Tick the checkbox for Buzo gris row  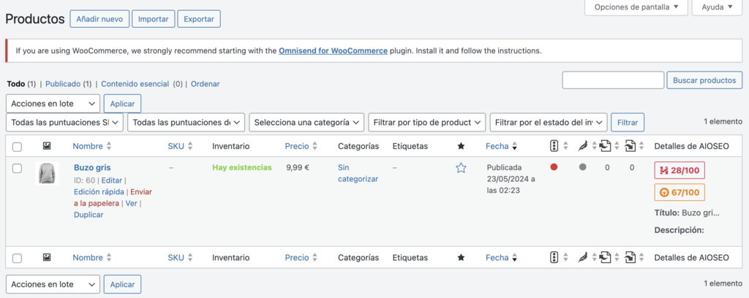tap(18, 168)
